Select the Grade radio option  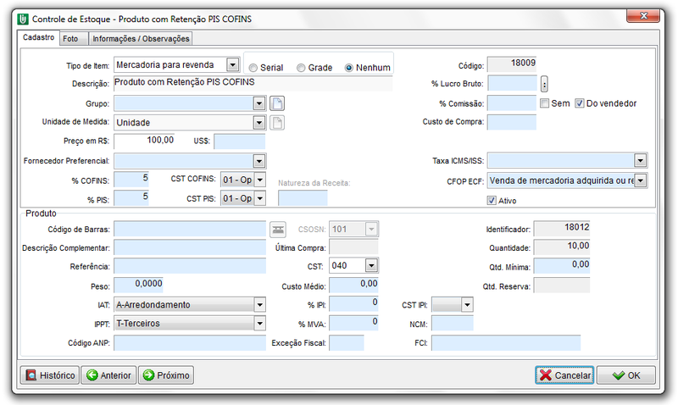301,68
